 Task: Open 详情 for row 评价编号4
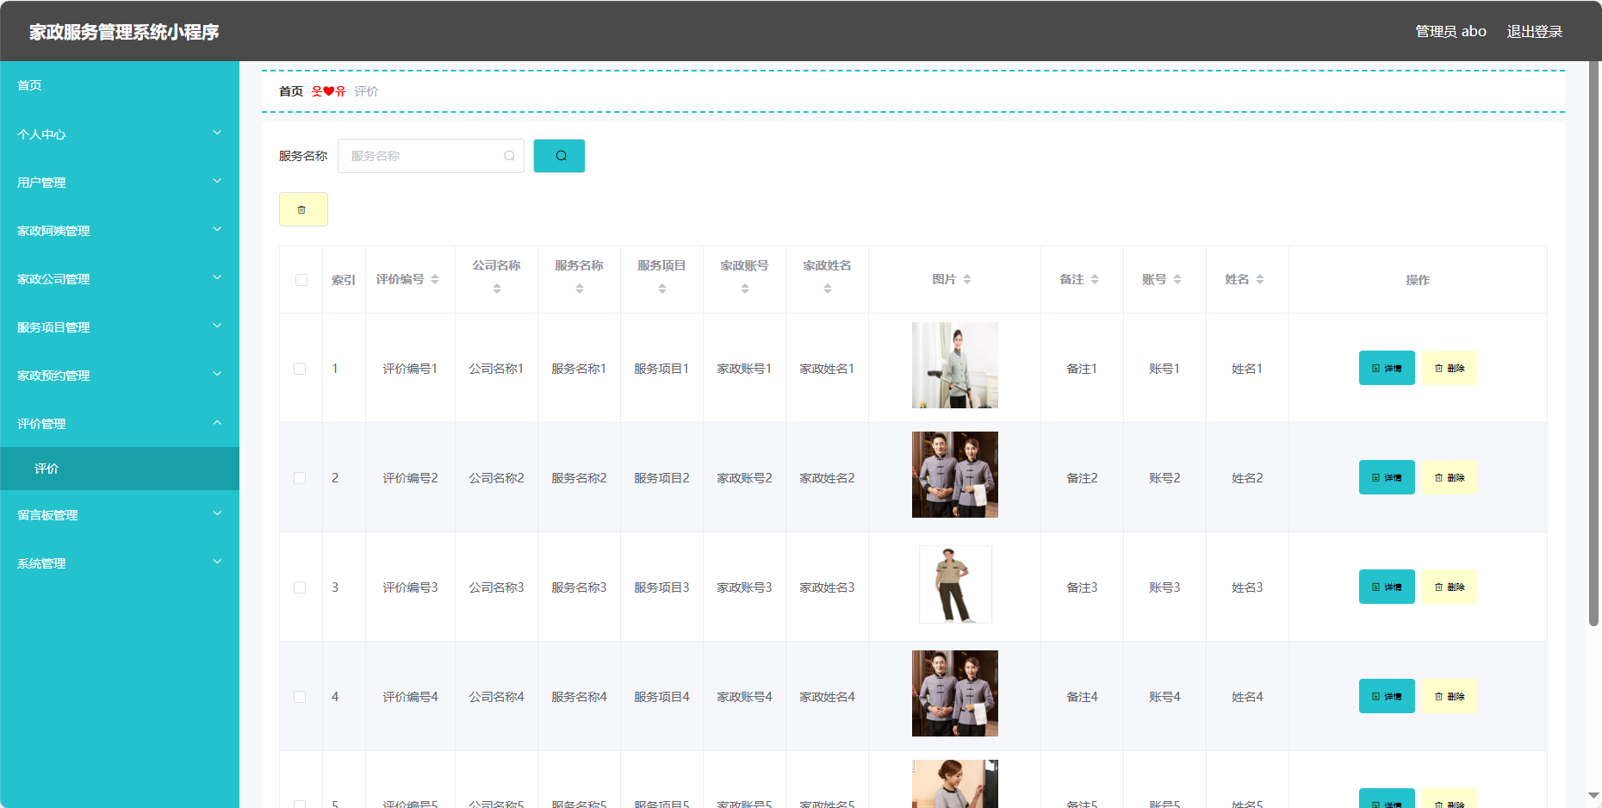1387,696
